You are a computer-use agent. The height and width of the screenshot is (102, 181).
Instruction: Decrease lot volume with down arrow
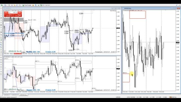point(10,12)
